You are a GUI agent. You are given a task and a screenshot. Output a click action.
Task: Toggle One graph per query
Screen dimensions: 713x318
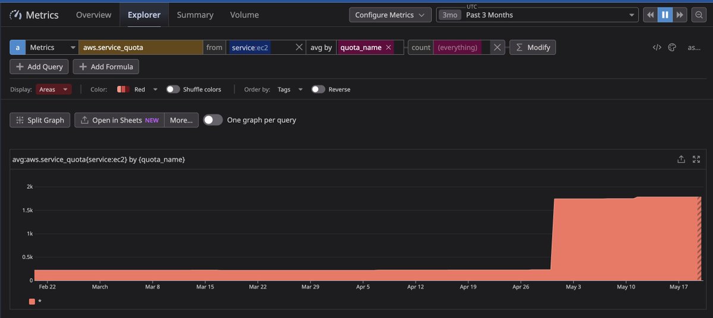[213, 120]
